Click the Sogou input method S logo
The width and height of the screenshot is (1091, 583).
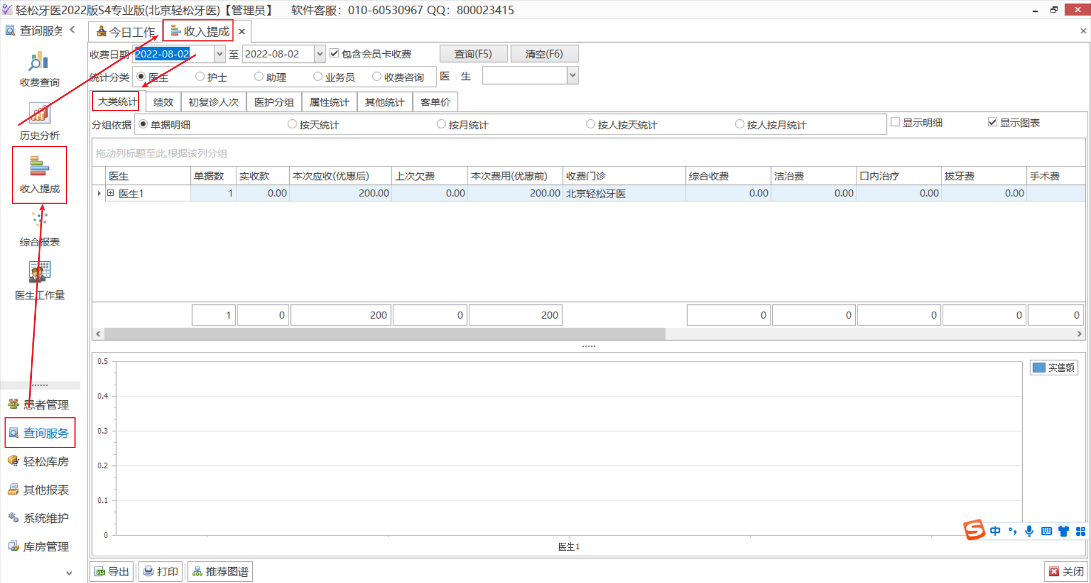974,530
